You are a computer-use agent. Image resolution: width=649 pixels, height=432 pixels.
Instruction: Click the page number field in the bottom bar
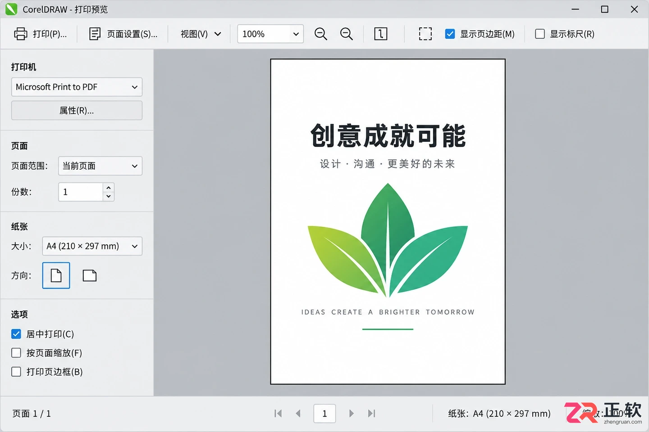pyautogui.click(x=324, y=414)
